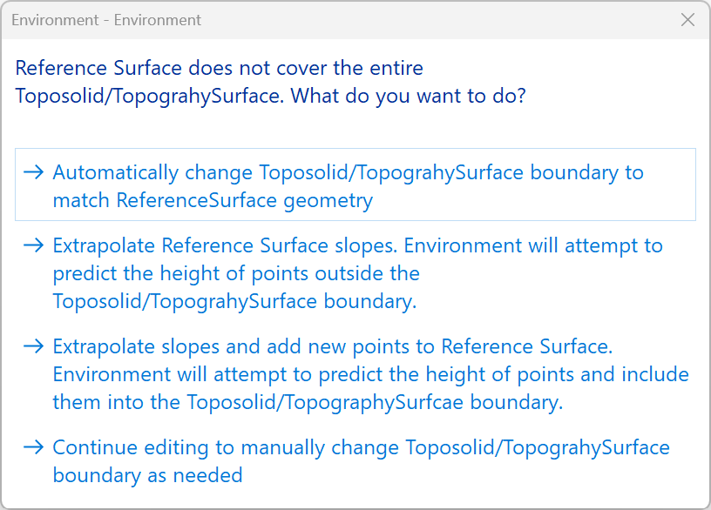This screenshot has height=510, width=711.
Task: Click Extrapolate slopes and add new points to Reference Surface
Action: coord(333,346)
